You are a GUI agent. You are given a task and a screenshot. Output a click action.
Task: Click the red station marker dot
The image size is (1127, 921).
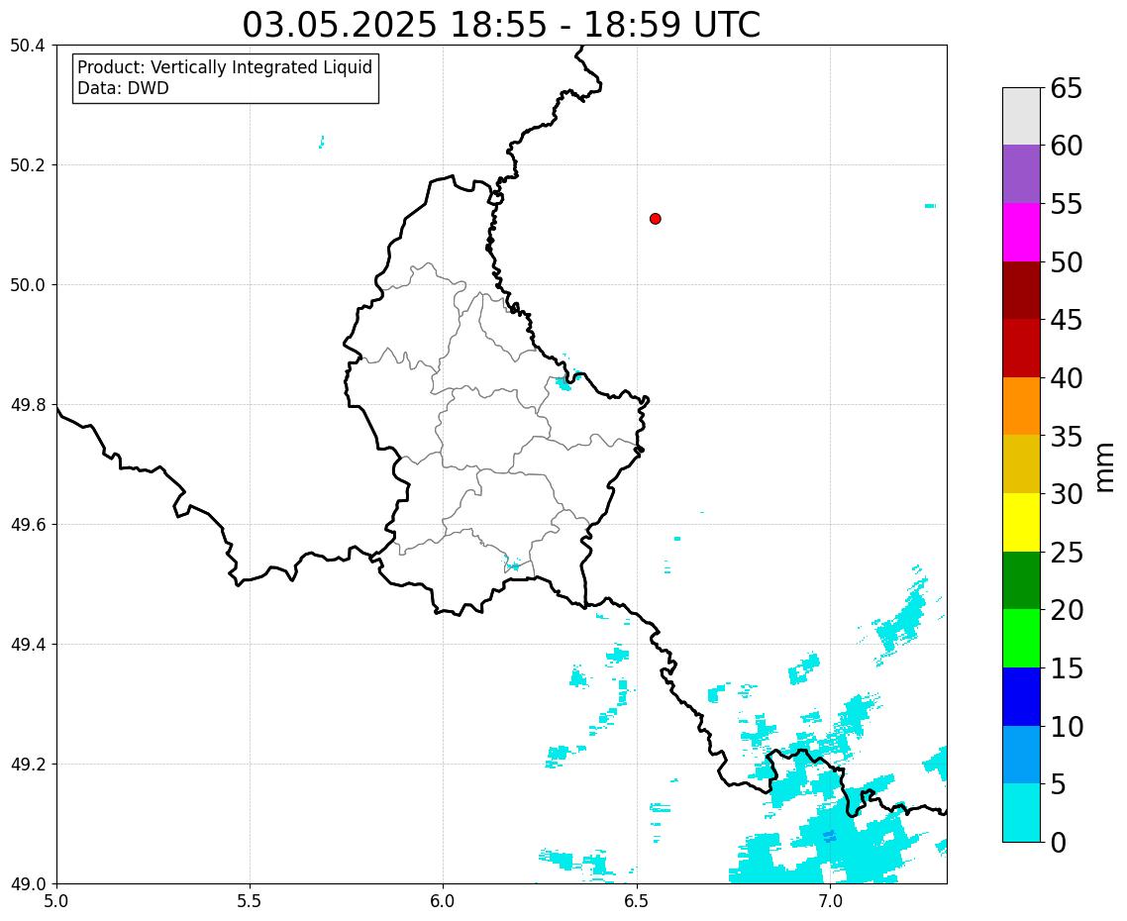click(x=655, y=219)
